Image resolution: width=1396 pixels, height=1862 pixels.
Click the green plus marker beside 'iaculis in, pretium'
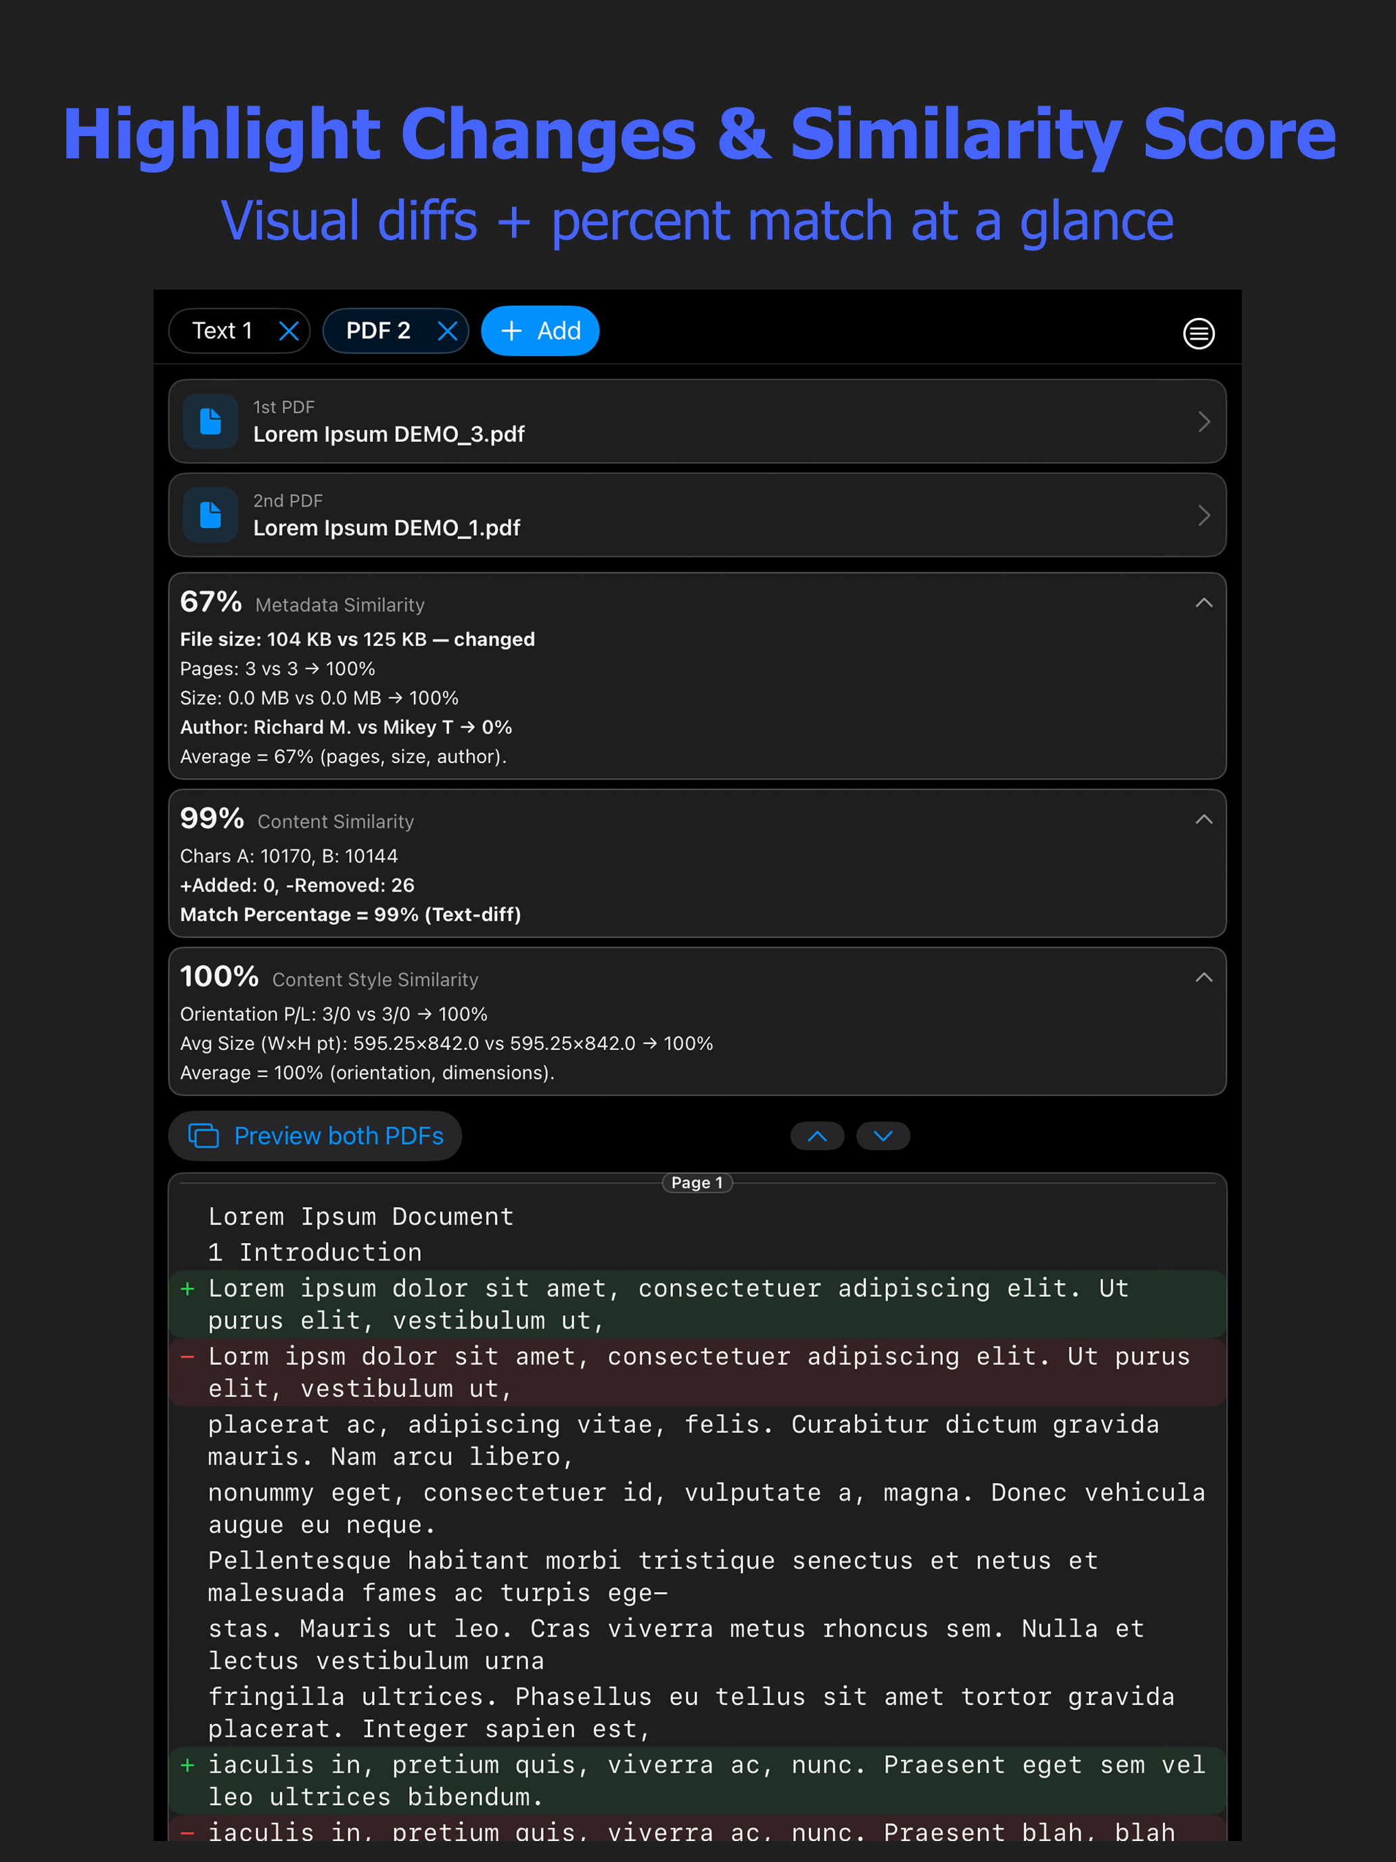coord(187,1765)
